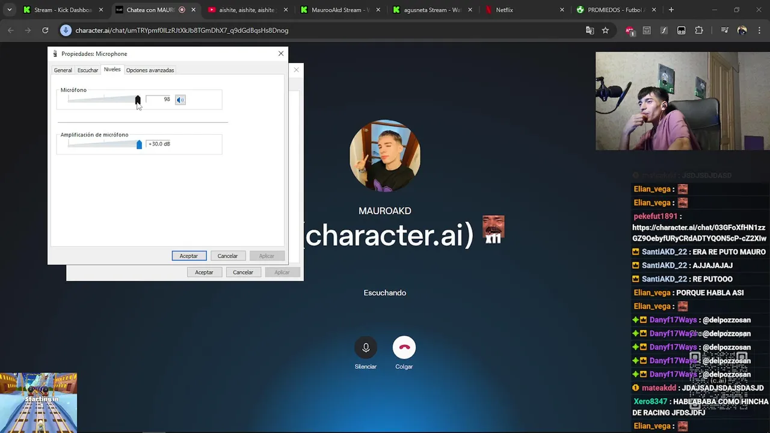The width and height of the screenshot is (770, 433).
Task: Mute microphone with Silenciar button
Action: click(x=365, y=348)
